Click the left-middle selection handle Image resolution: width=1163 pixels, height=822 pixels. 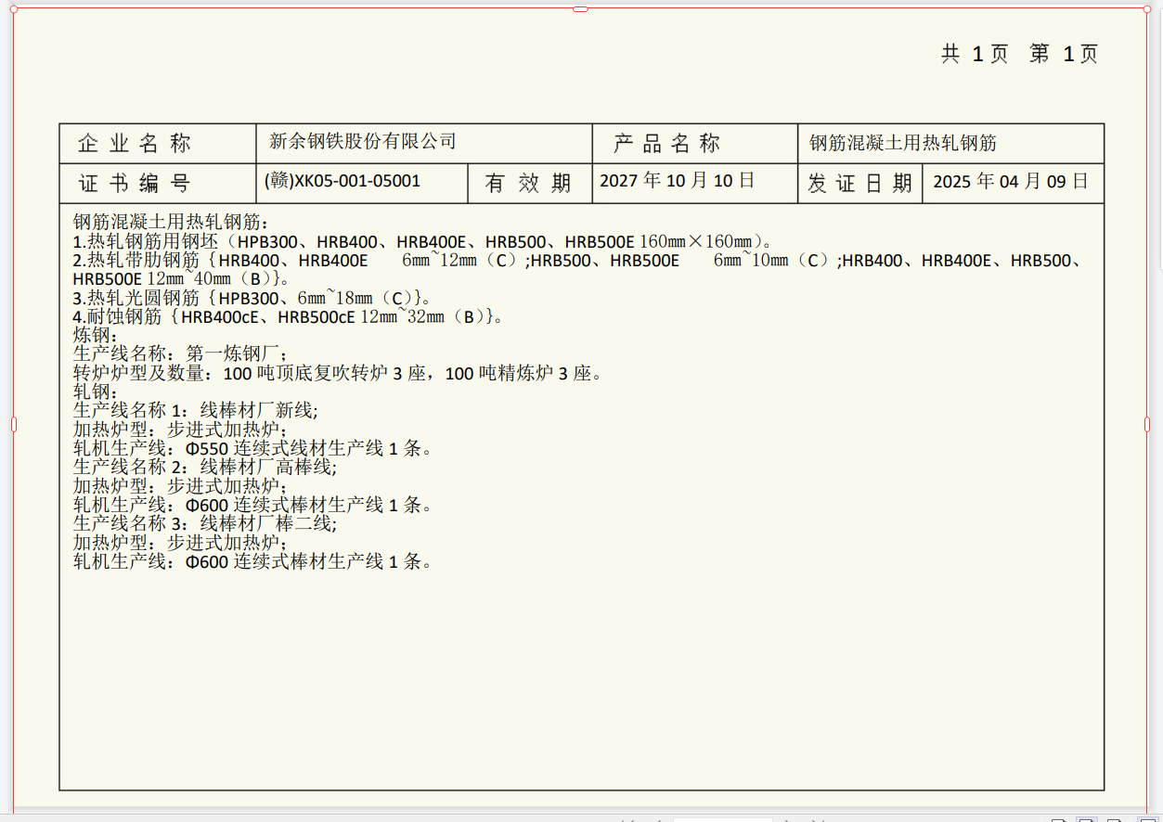(x=14, y=424)
